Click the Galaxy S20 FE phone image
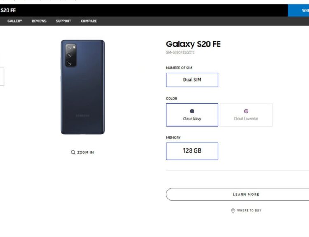This screenshot has height=237, width=309. 82,87
